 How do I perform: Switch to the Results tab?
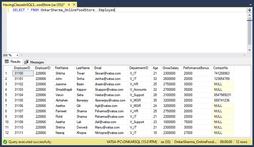pos(13,62)
